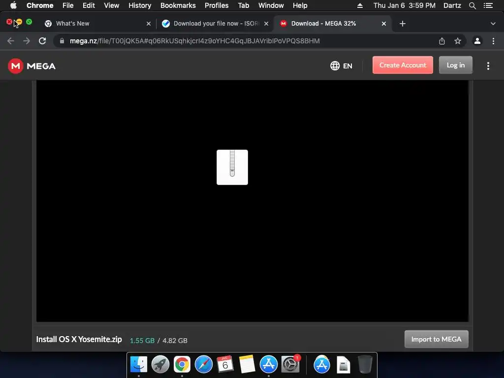
Task: Open the disk file icon in the Dock
Action: point(343,365)
